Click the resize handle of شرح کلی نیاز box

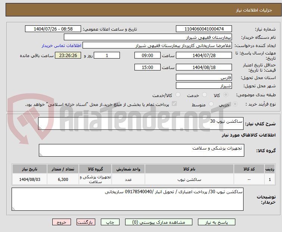40,128
